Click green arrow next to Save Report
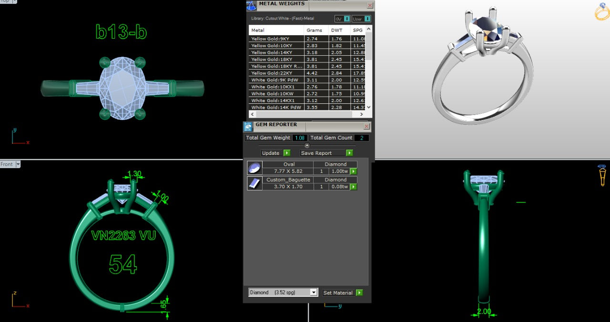The width and height of the screenshot is (610, 322). click(349, 153)
